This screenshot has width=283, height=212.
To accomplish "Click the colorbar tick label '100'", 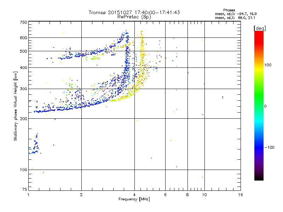I will (268, 65).
